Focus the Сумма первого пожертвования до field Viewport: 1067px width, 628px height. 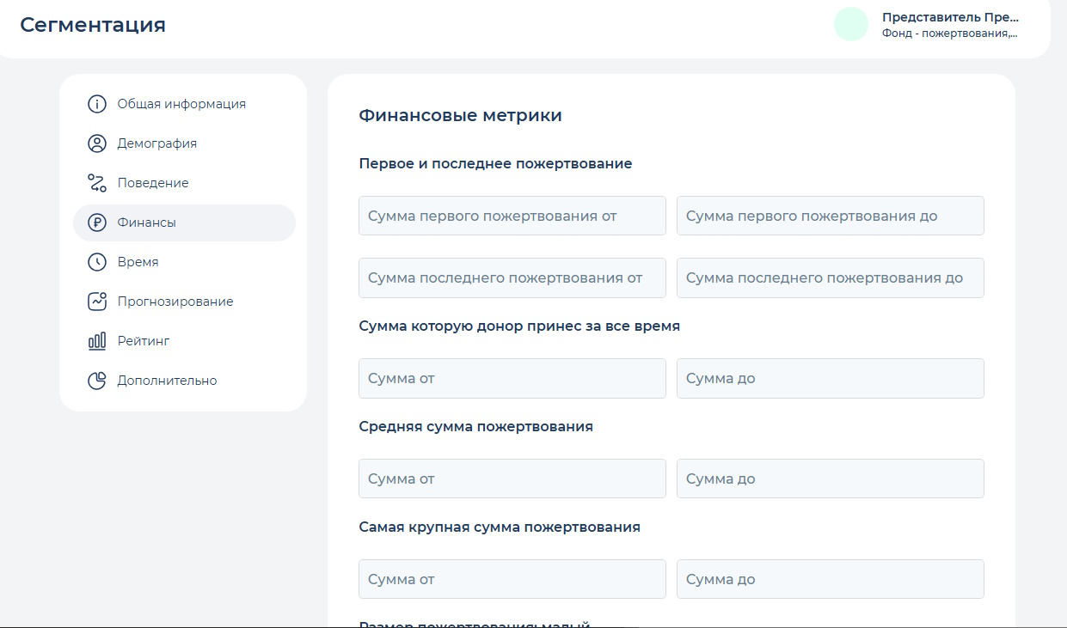pyautogui.click(x=830, y=215)
